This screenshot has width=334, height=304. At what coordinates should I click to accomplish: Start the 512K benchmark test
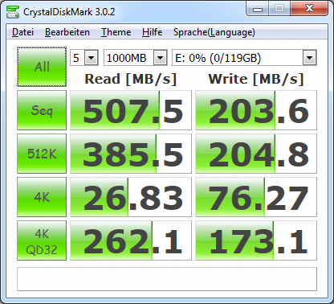(42, 154)
